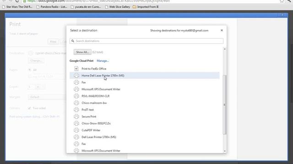Image resolution: width=293 pixels, height=164 pixels.
Task: Click the scroll down arrow of destination list
Action: (x=225, y=151)
